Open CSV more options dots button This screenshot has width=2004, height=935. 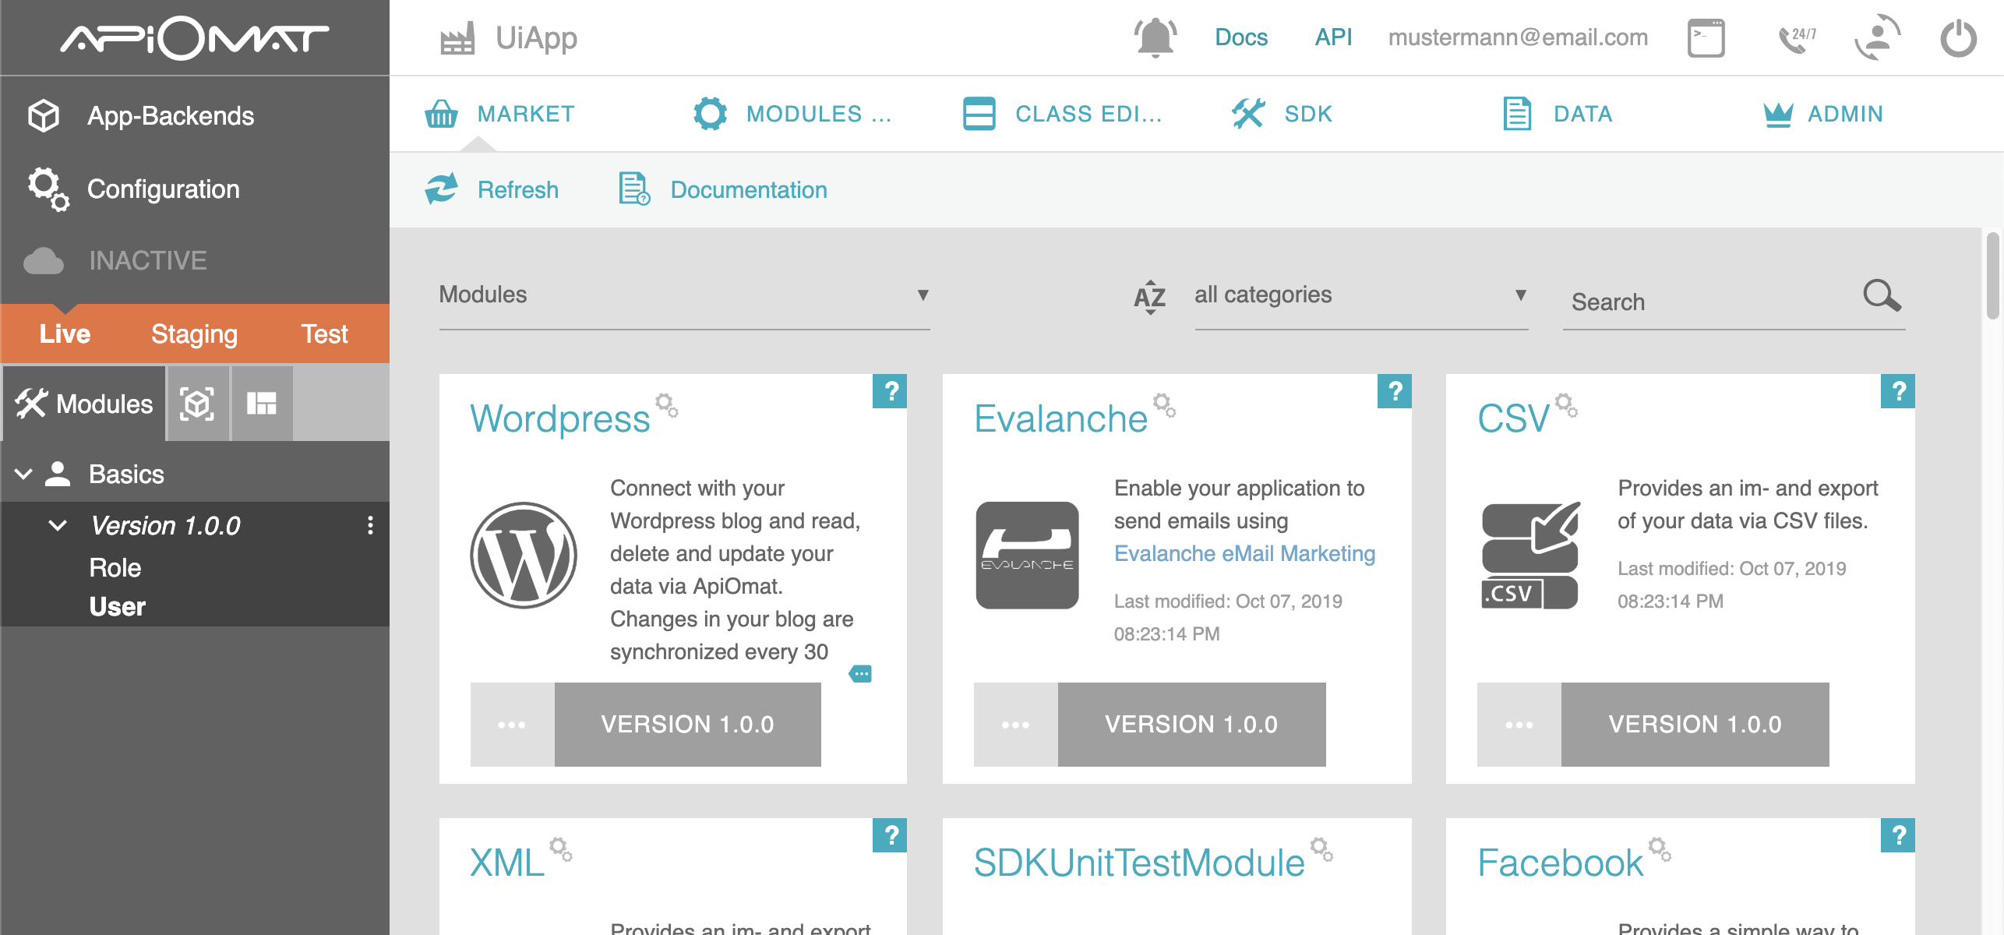click(1519, 725)
